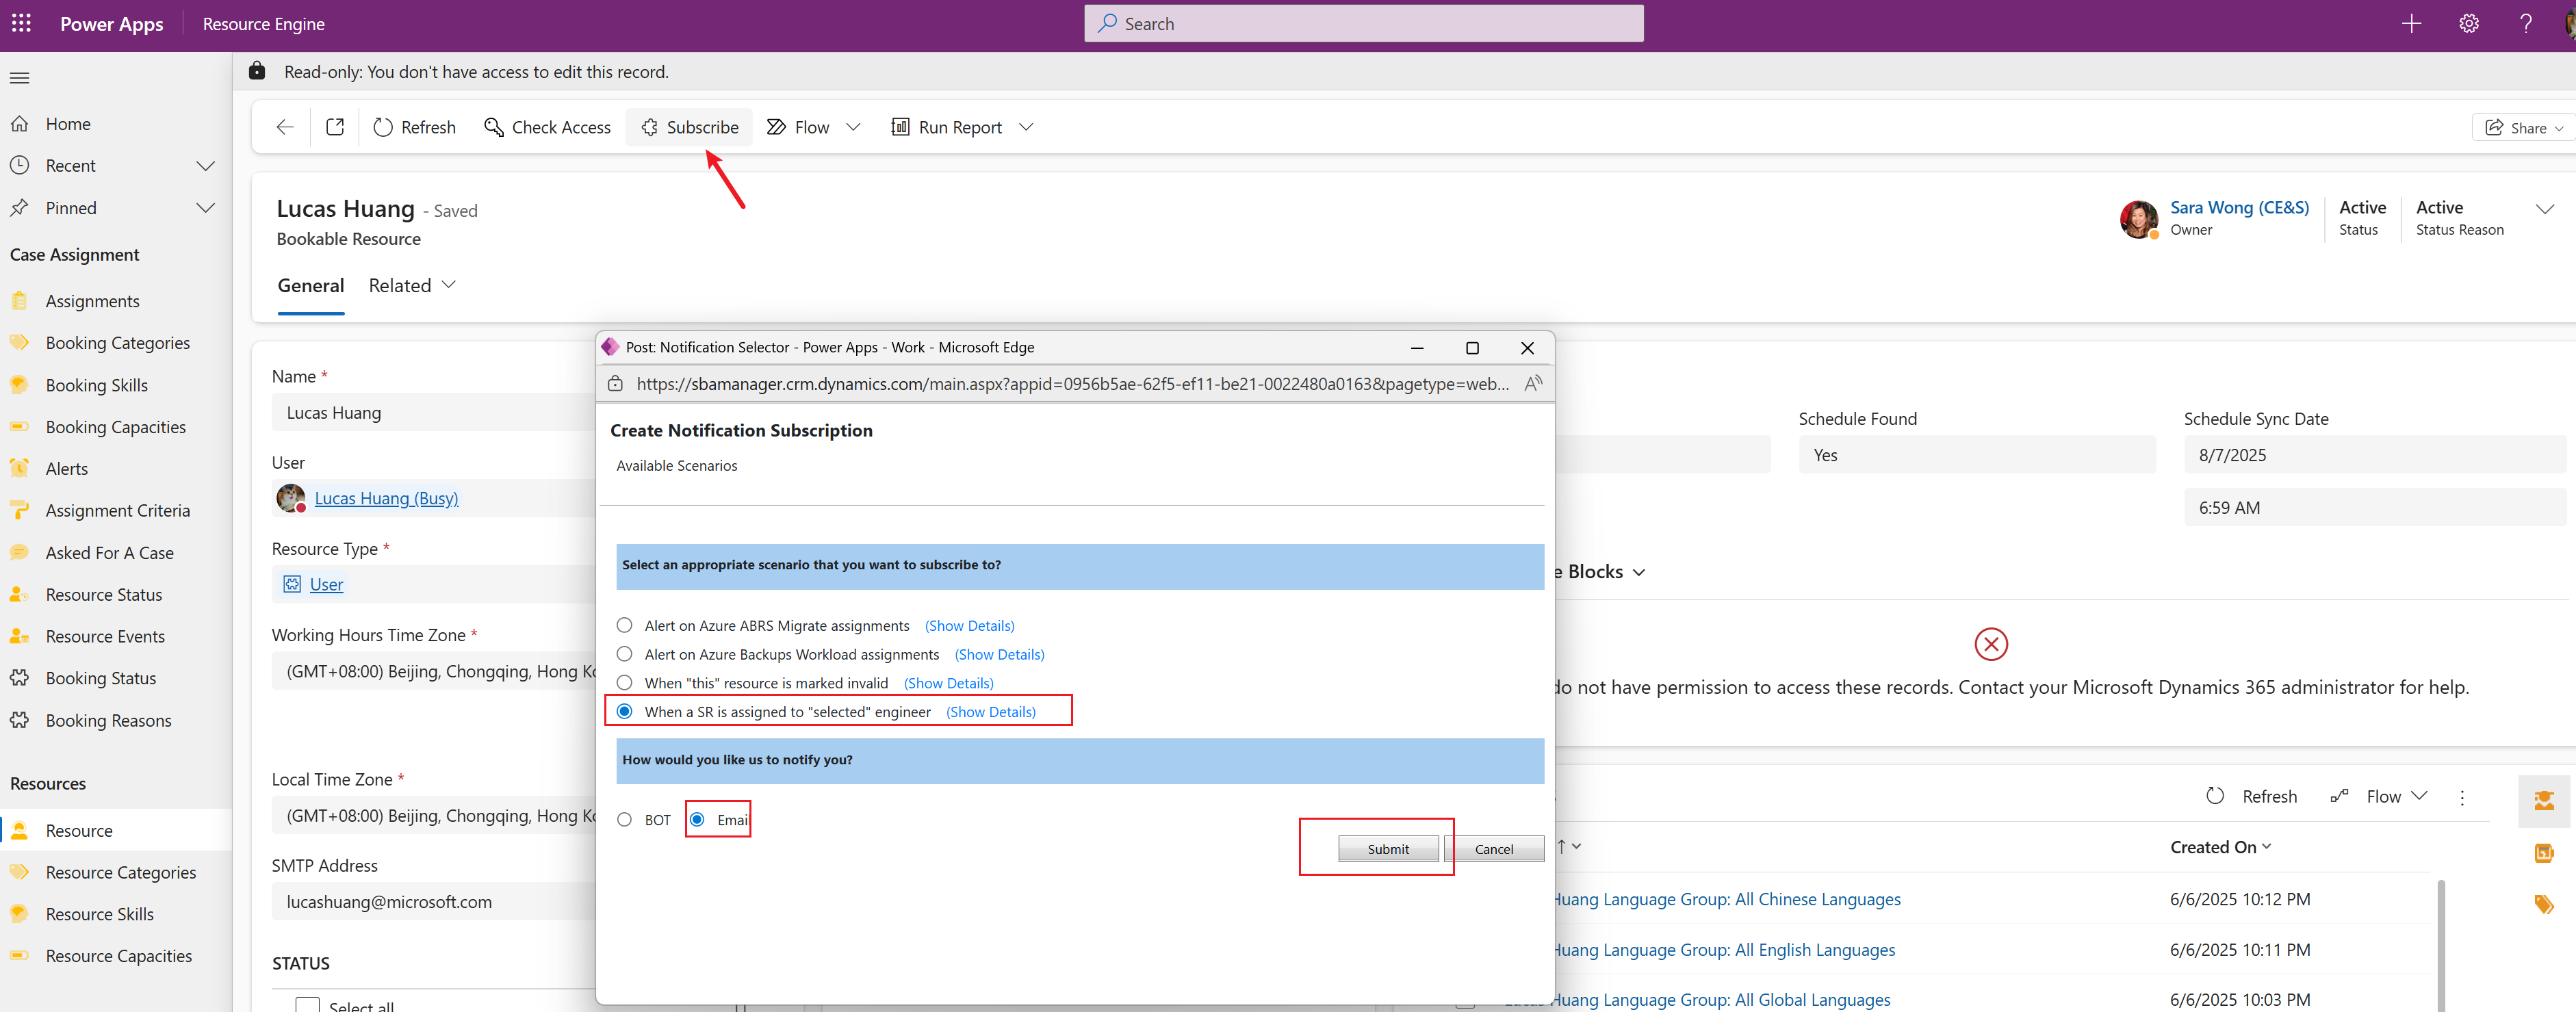Image resolution: width=2576 pixels, height=1012 pixels.
Task: Click inside the top Search box
Action: click(x=1363, y=23)
